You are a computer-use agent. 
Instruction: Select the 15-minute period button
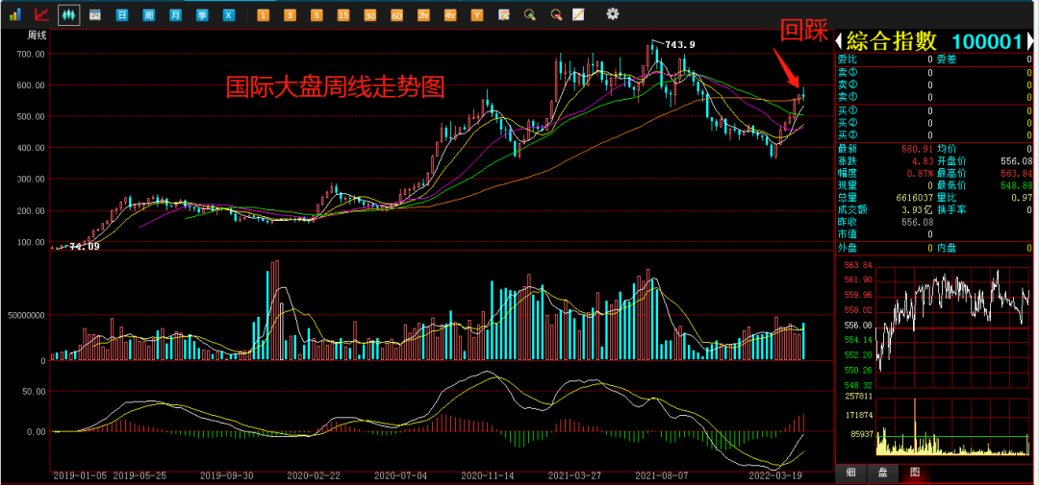click(x=343, y=13)
